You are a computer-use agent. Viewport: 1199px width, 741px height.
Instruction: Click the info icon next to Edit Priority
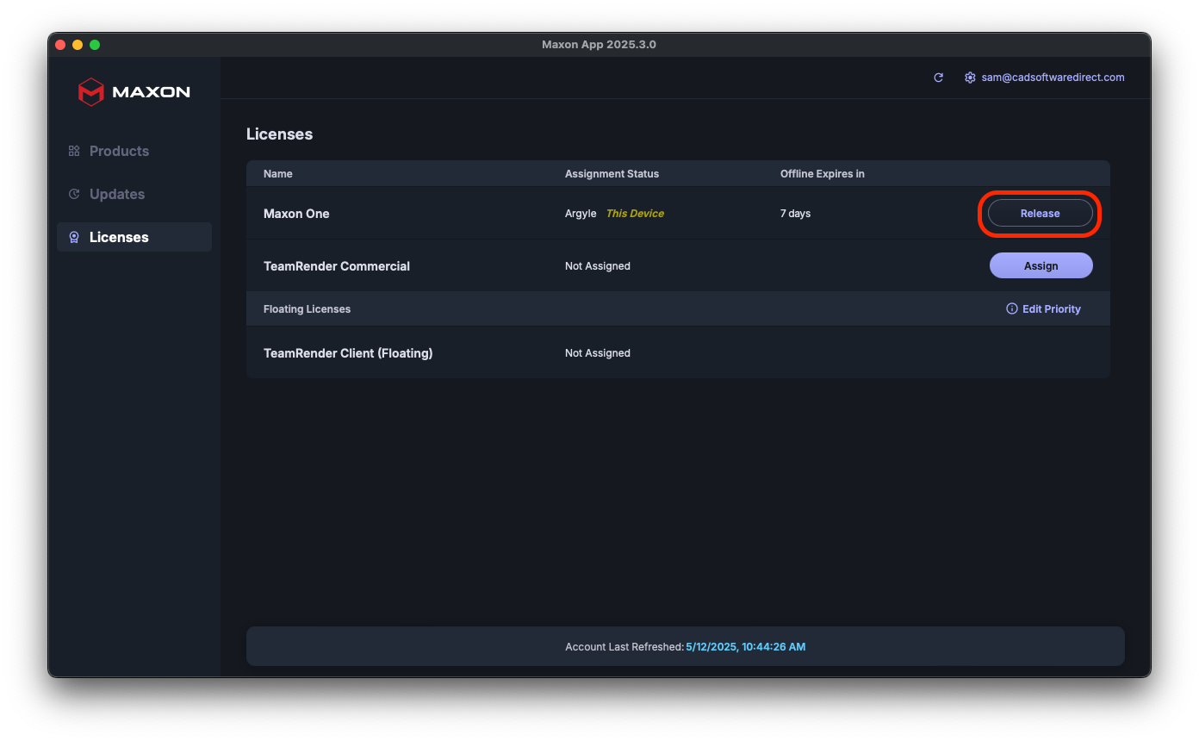click(1012, 308)
